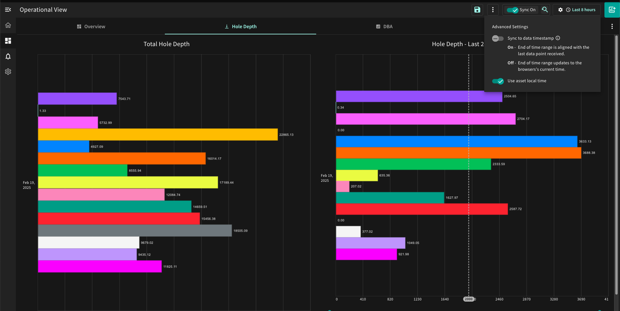Save the dashboard with the disk icon
Screen dimensions: 620x311
[x=477, y=10]
